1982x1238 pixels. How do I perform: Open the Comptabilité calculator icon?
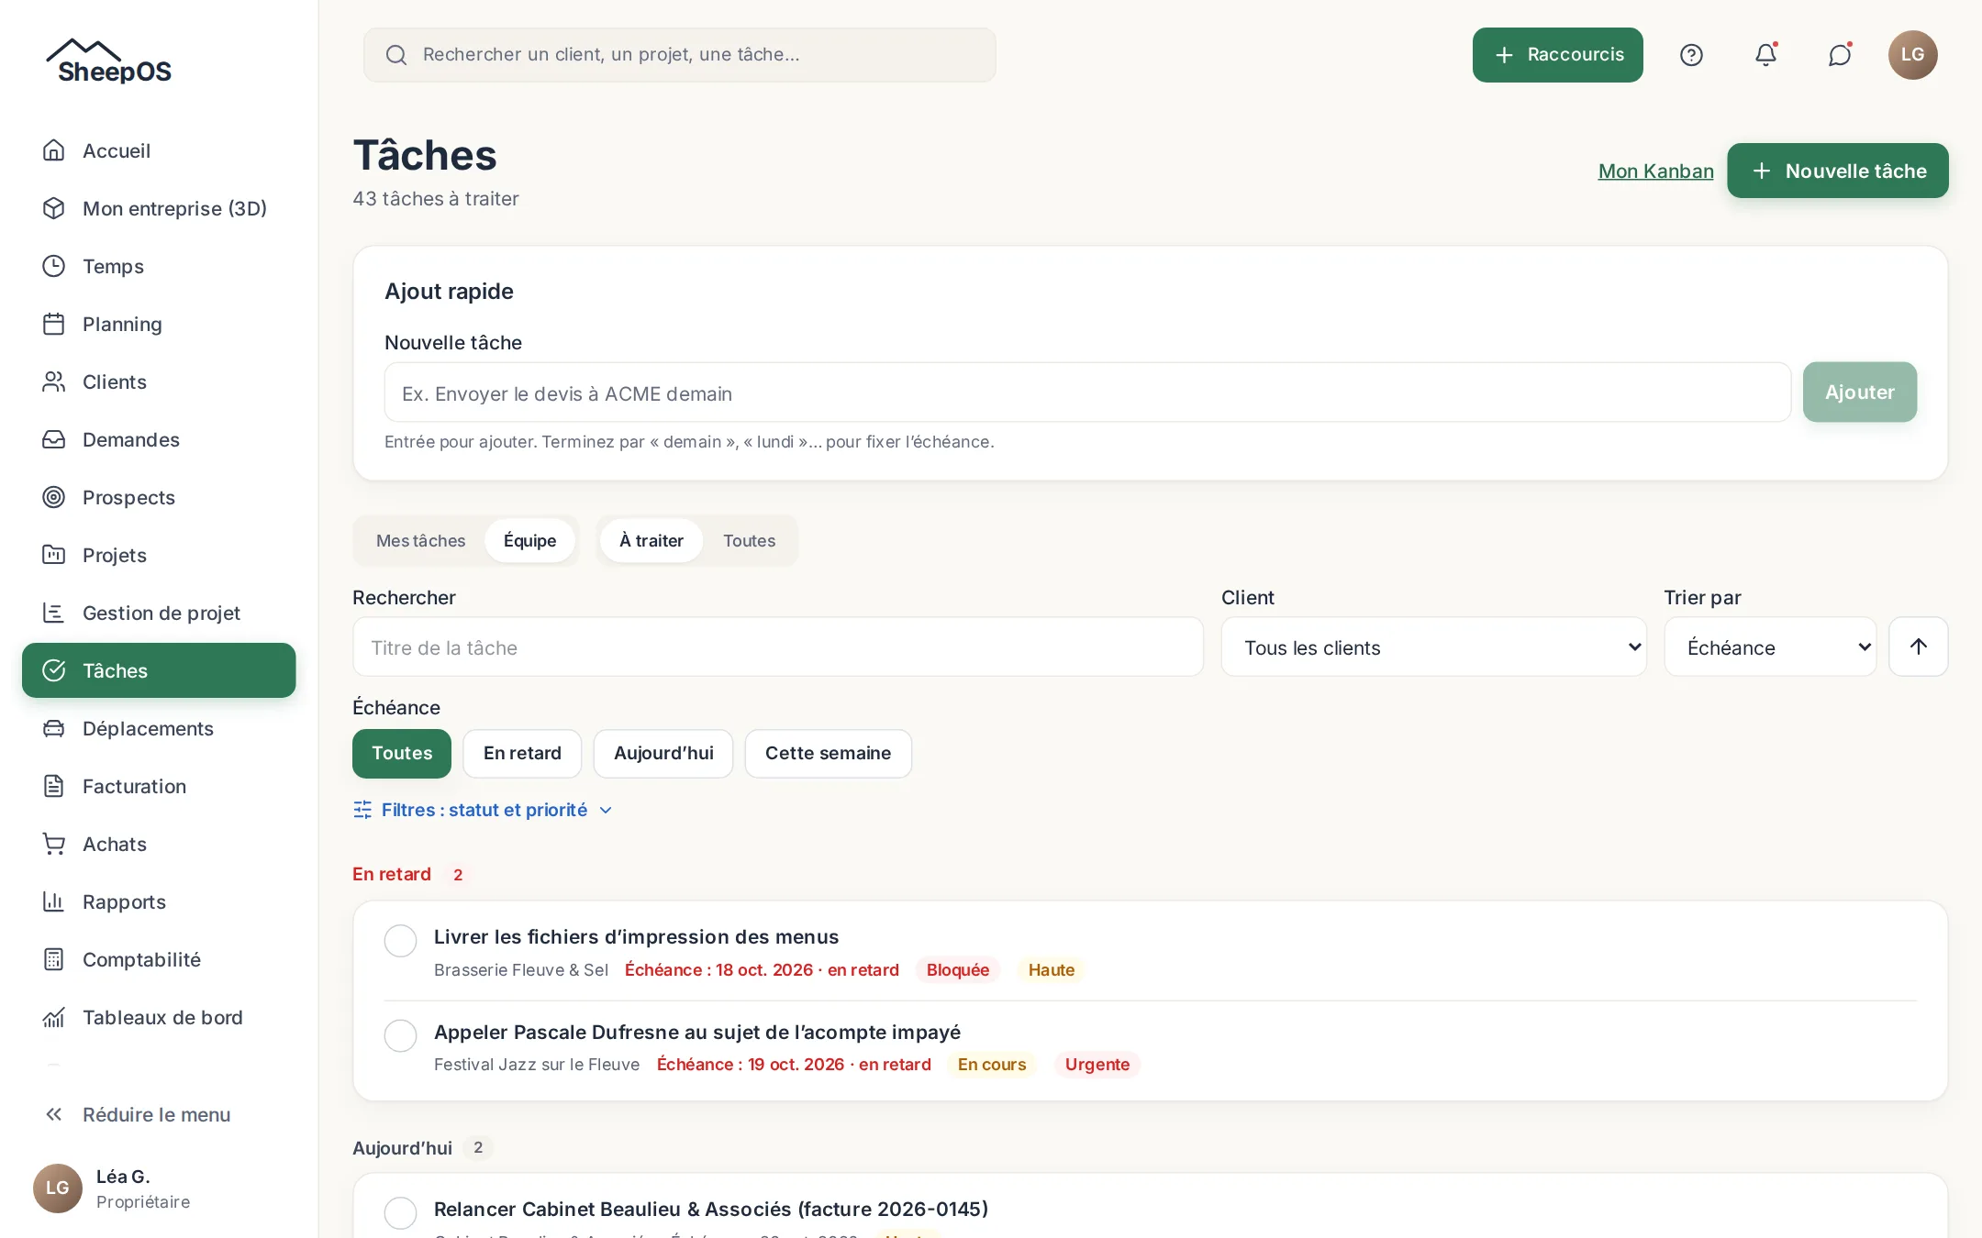tap(54, 959)
